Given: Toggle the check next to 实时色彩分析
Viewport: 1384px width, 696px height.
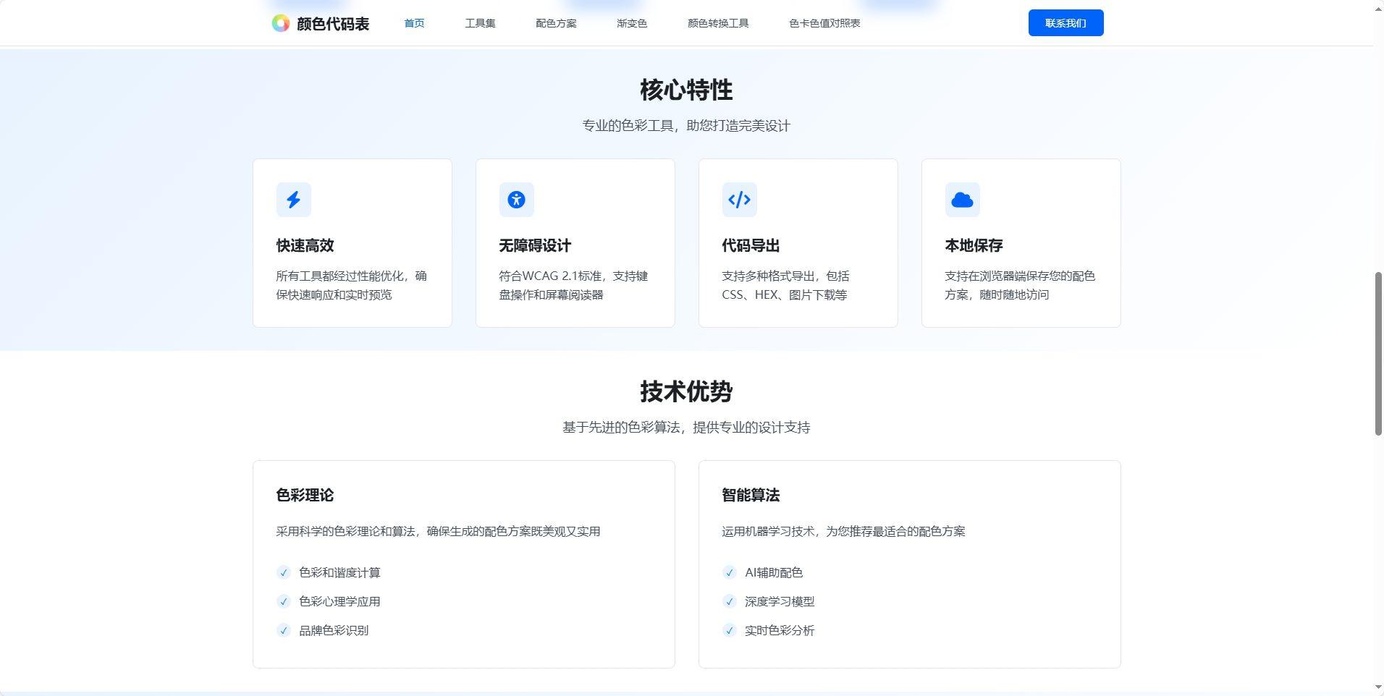Looking at the screenshot, I should [x=729, y=630].
